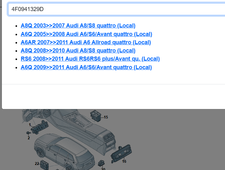
Task: Click number label 22 in diagram
Action: (37, 163)
